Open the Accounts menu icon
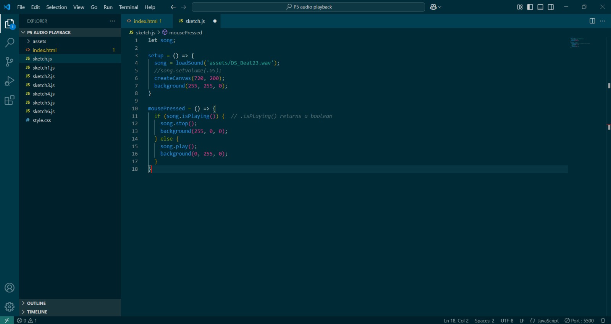Viewport: 611px width, 324px height. 10,288
